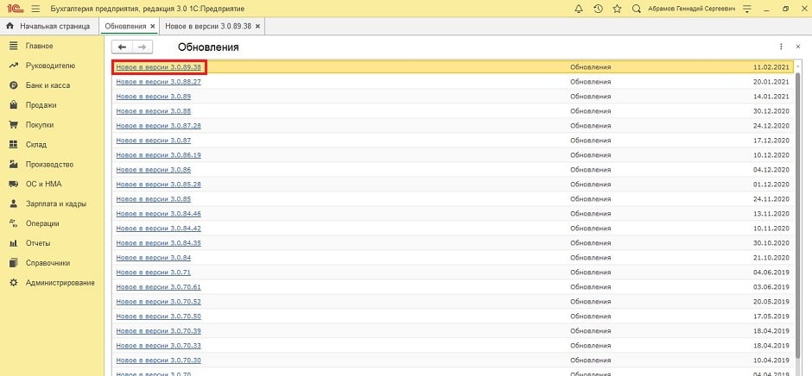The width and height of the screenshot is (812, 376).
Task: Open the Администрирование section
Action: (x=60, y=283)
